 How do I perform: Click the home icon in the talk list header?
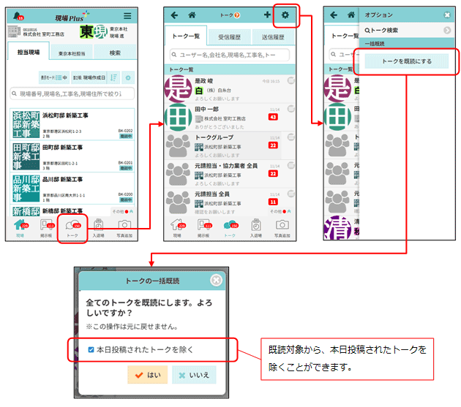pyautogui.click(x=192, y=15)
